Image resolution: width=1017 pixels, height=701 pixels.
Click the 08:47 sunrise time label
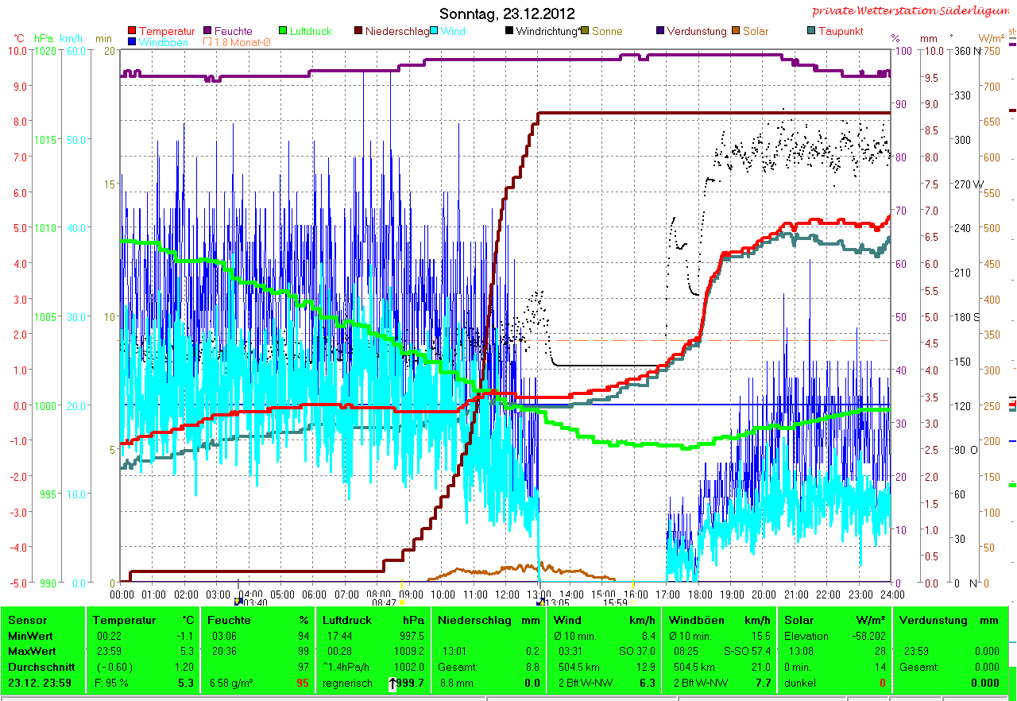(384, 603)
